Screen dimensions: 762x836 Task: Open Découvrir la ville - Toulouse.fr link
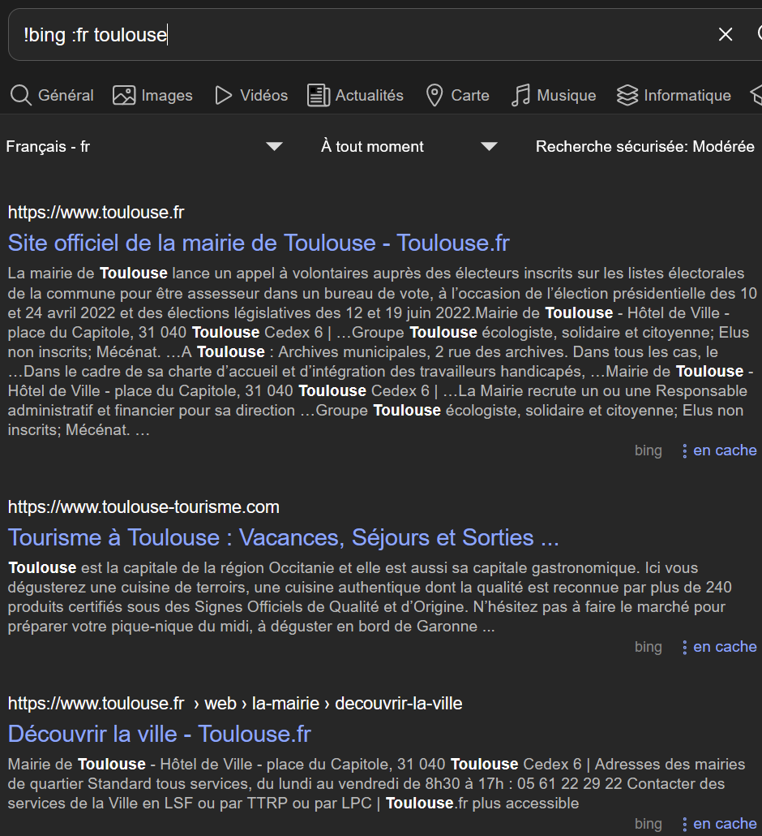coord(159,735)
